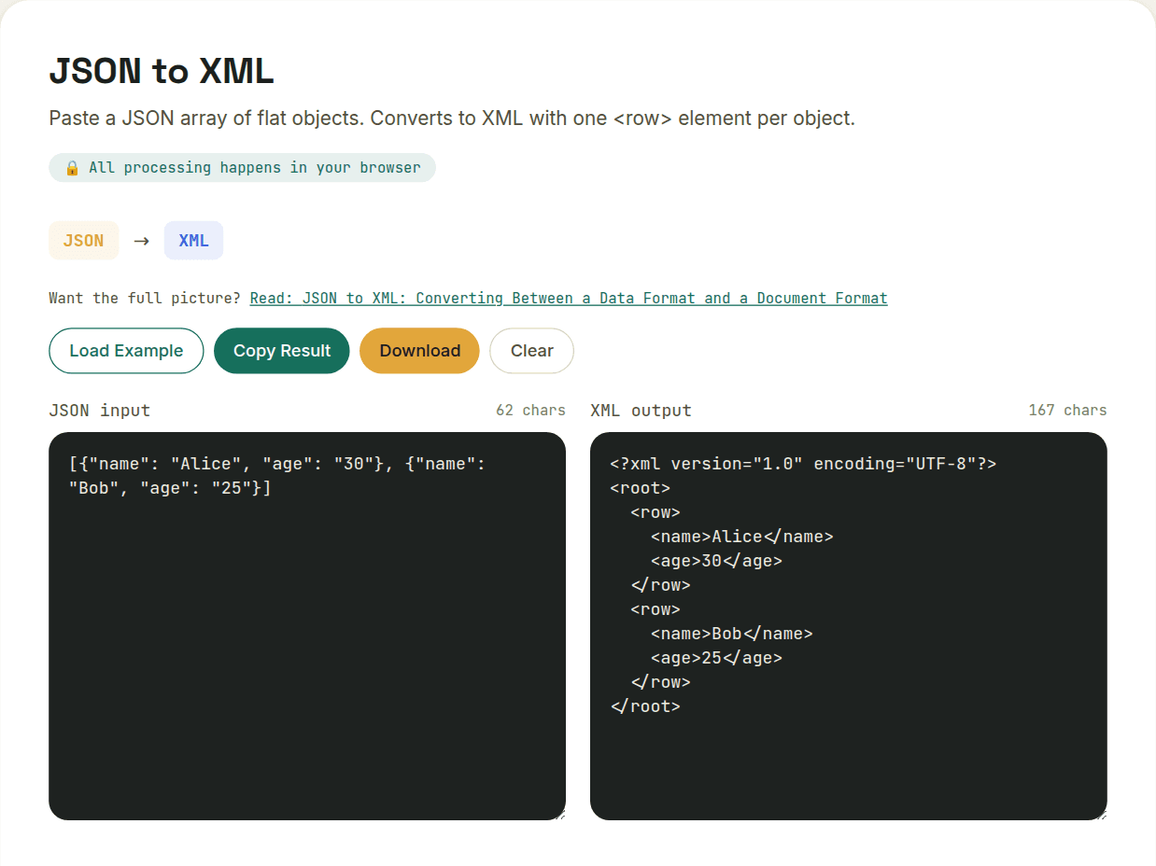Clear the input with Clear button

tap(531, 351)
